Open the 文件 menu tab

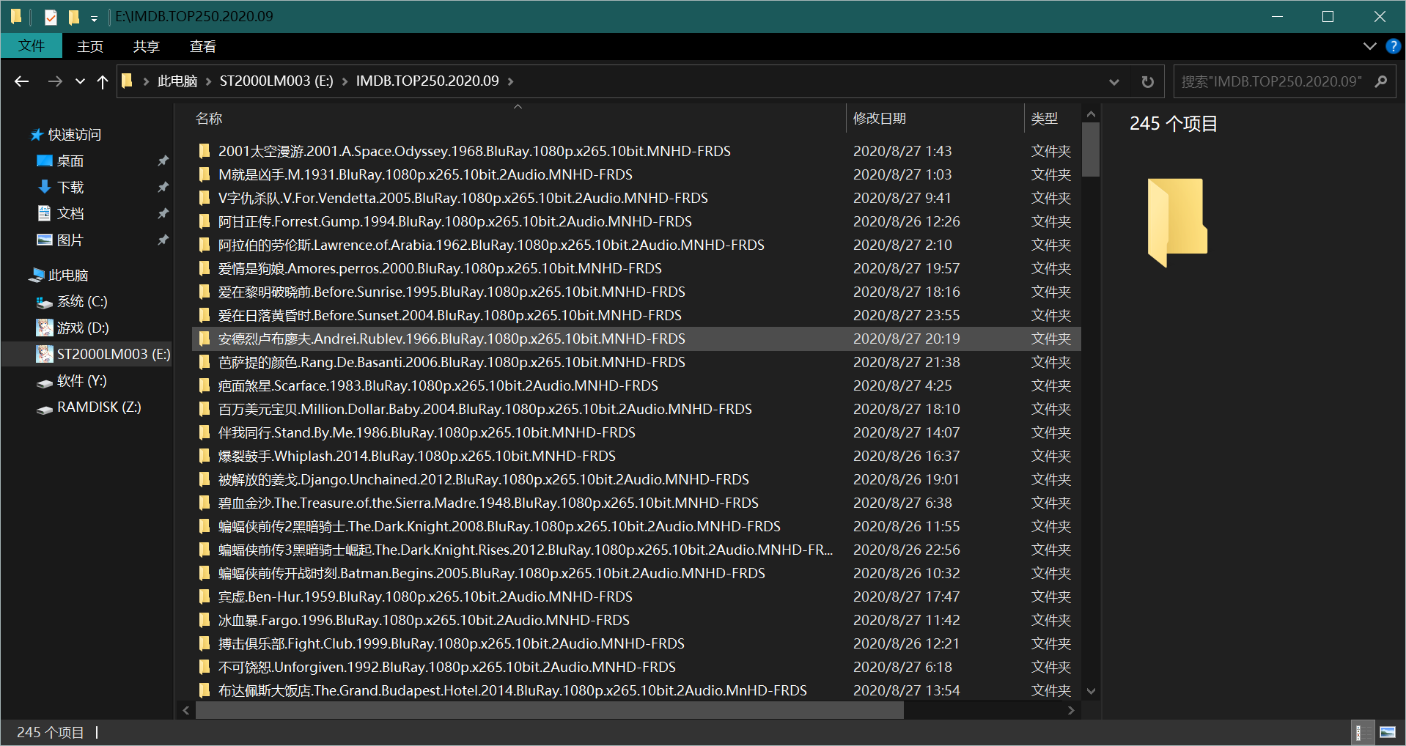pos(32,45)
